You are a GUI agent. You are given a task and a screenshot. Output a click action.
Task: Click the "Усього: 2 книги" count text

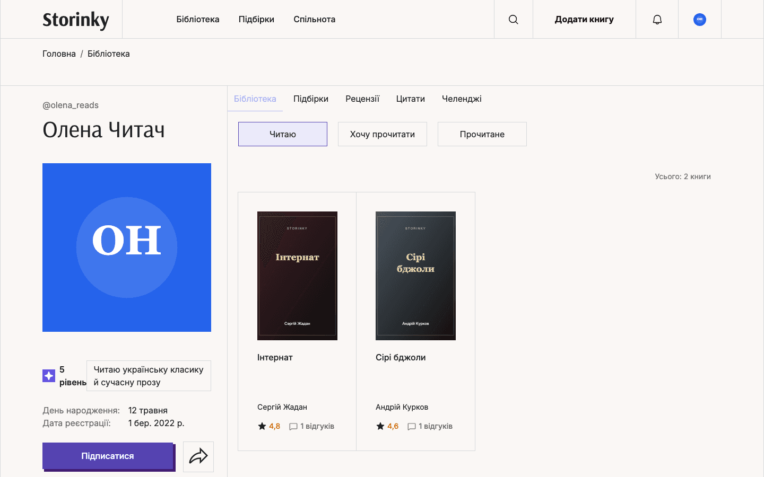pos(683,176)
